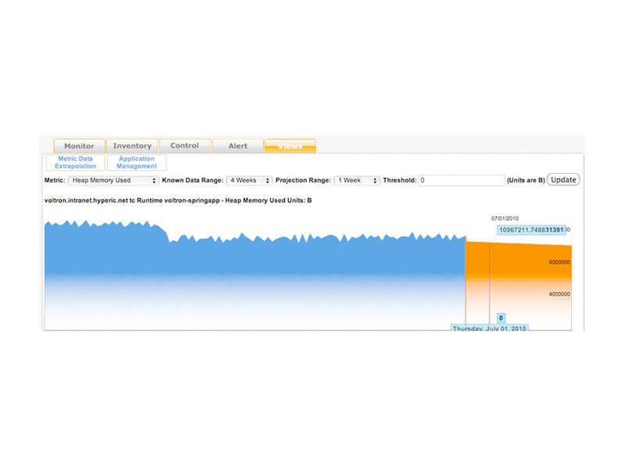Click the 4000000 axis label
The image size is (626, 470).
(x=559, y=295)
